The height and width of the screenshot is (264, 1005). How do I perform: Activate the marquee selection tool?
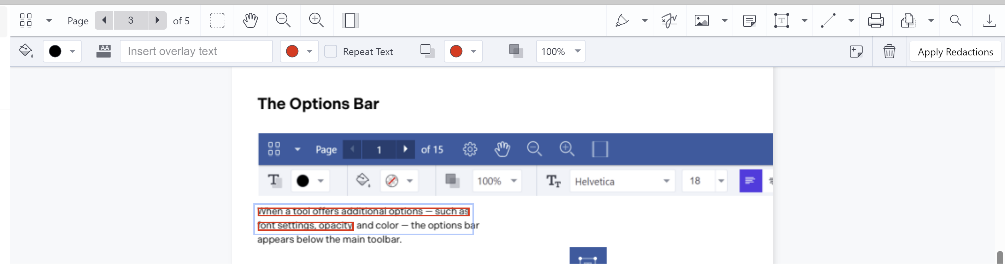217,20
